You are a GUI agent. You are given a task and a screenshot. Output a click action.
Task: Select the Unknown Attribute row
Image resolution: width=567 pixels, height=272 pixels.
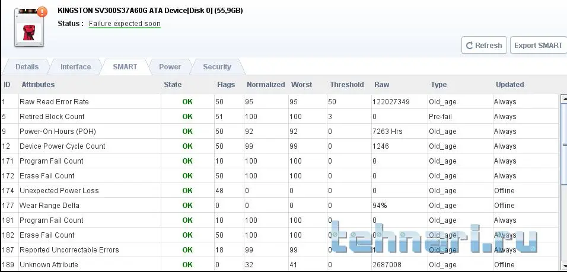(281, 265)
